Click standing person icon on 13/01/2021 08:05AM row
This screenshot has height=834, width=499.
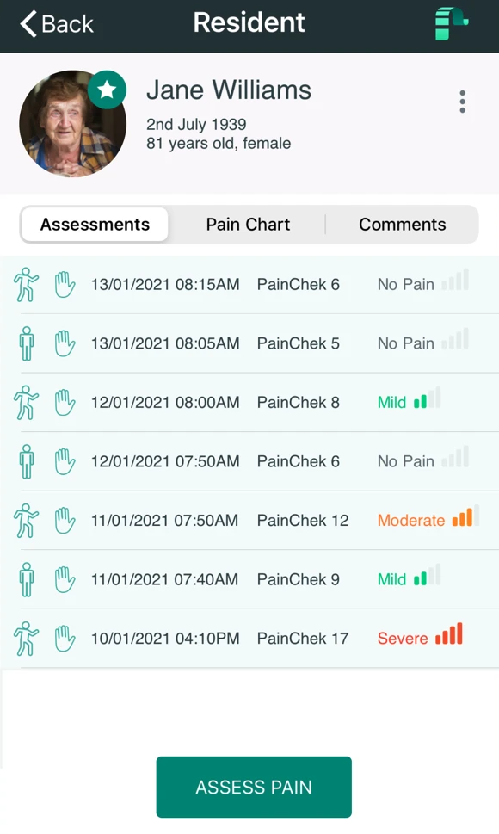click(26, 343)
